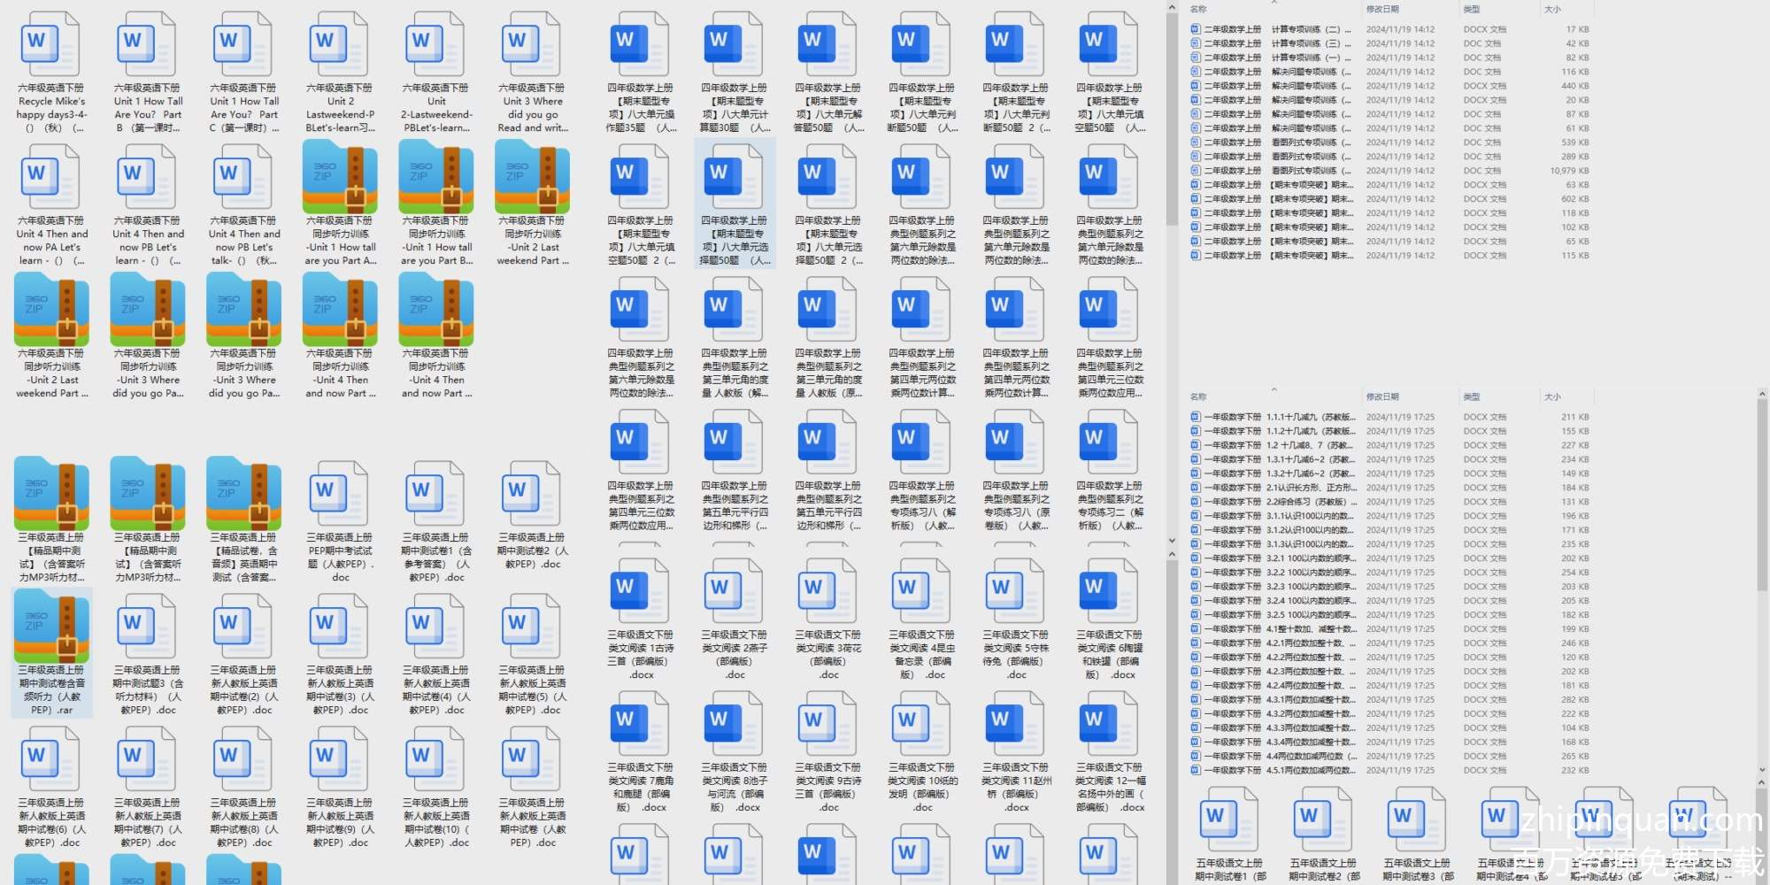Image resolution: width=1770 pixels, height=885 pixels.
Task: Click the up arrow of lower list scrollbar
Action: (1762, 394)
